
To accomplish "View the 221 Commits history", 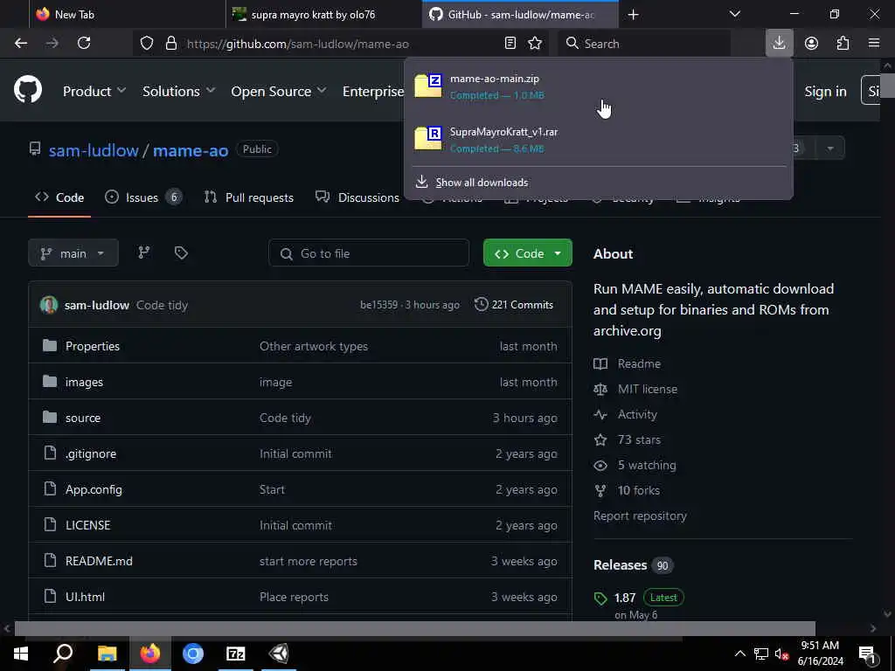I will (514, 305).
